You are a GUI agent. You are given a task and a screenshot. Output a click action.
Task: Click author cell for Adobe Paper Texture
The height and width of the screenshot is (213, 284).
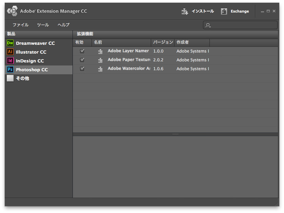[x=193, y=60]
